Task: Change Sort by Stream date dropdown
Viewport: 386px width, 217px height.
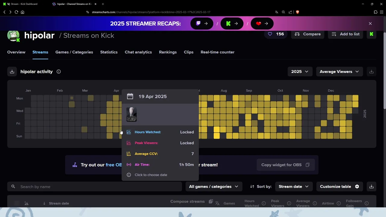Action: [x=293, y=187]
